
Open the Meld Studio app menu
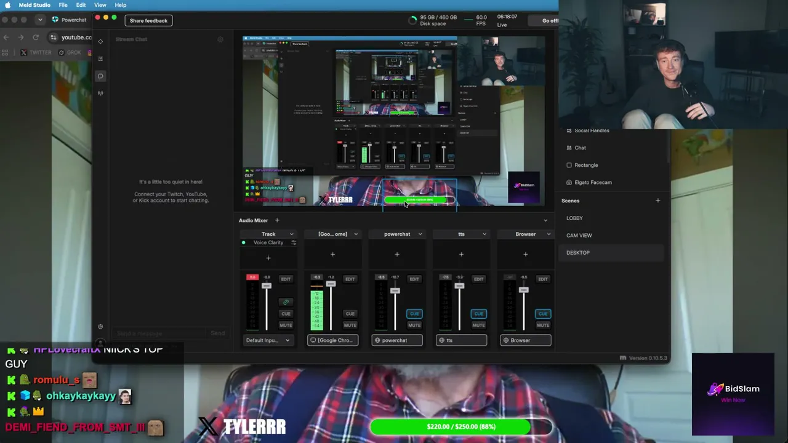34,5
